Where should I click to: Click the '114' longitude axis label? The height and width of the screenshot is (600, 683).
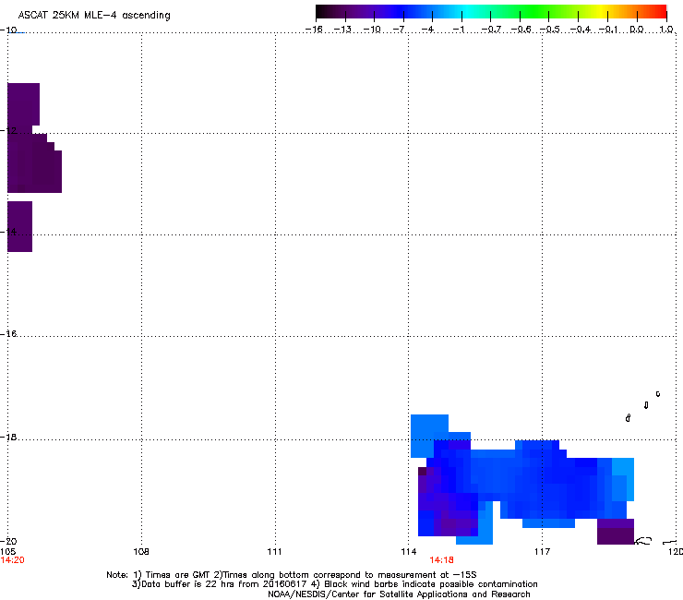tap(409, 552)
